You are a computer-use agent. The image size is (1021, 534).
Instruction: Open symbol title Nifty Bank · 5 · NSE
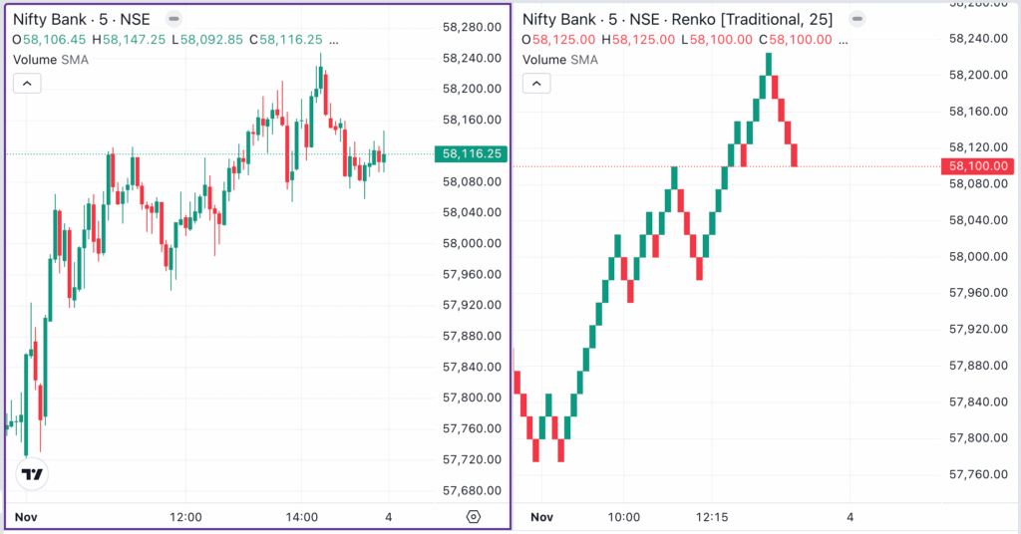click(82, 19)
